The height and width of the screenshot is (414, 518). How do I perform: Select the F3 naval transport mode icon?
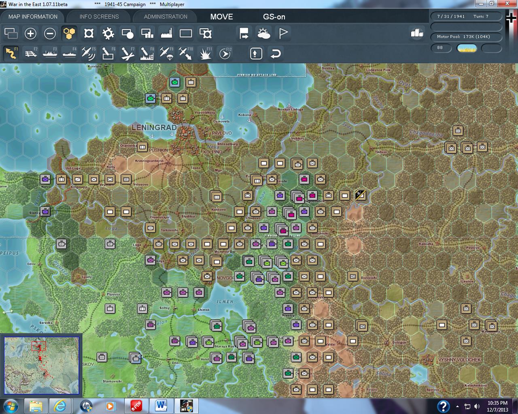pyautogui.click(x=50, y=53)
